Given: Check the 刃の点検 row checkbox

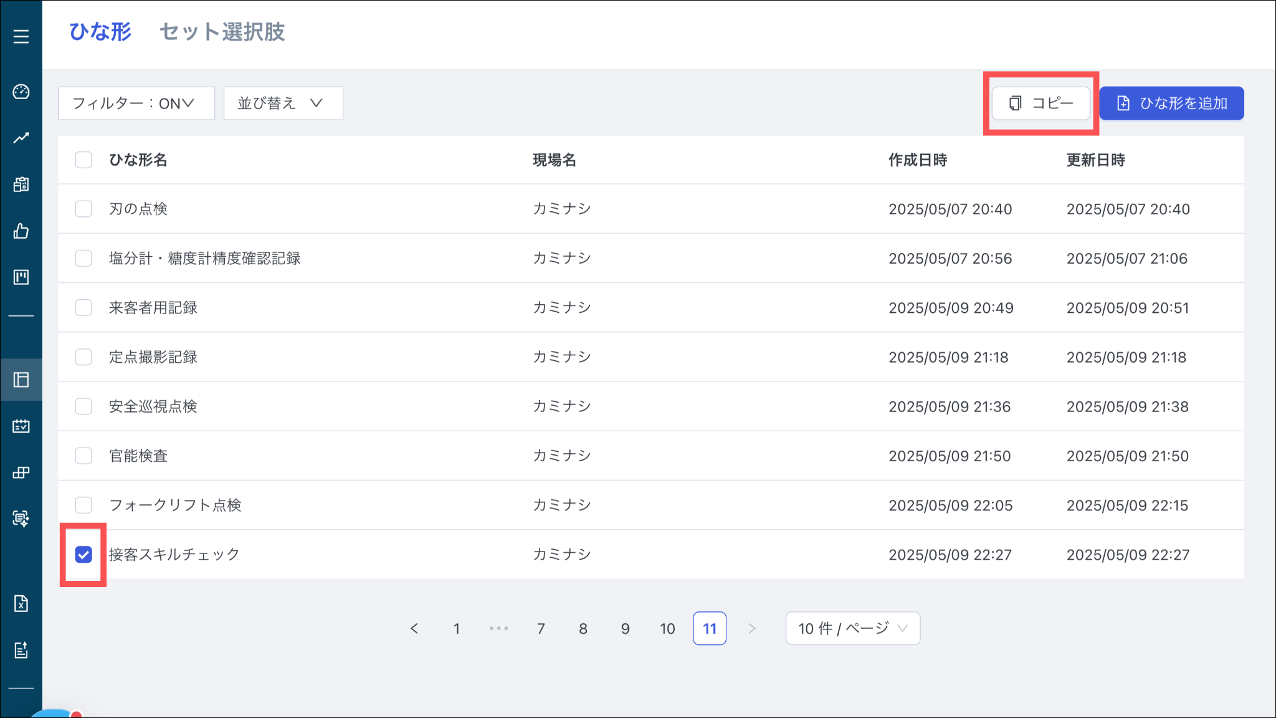Looking at the screenshot, I should pyautogui.click(x=83, y=209).
